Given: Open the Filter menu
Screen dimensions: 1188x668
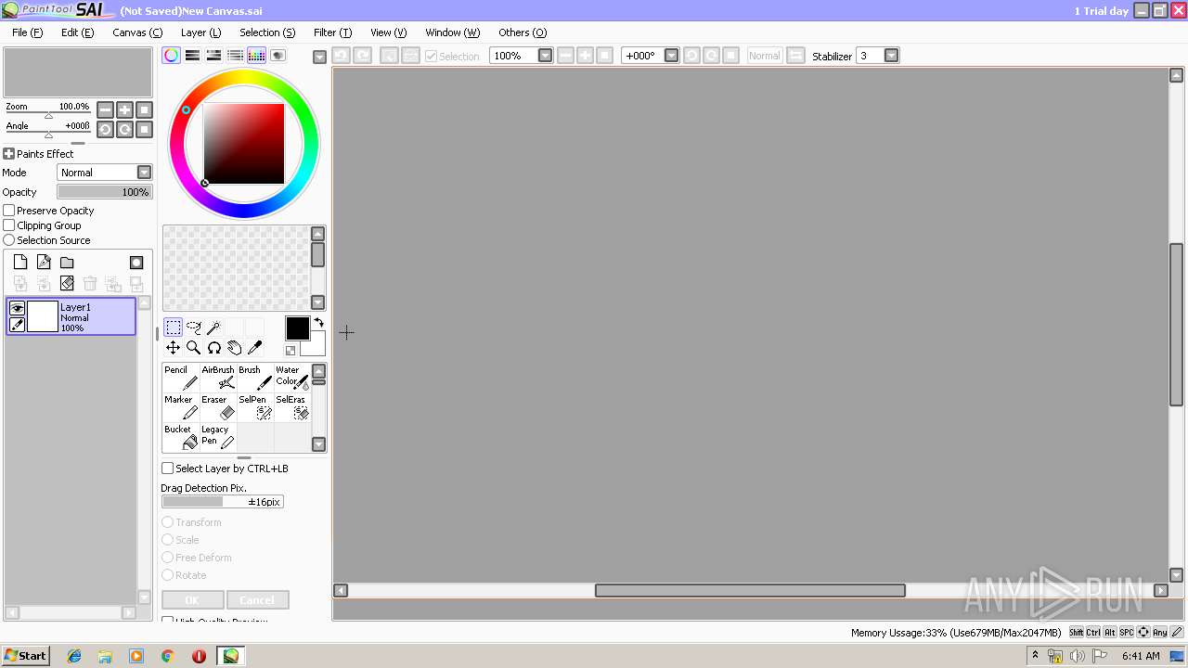Looking at the screenshot, I should (x=332, y=32).
